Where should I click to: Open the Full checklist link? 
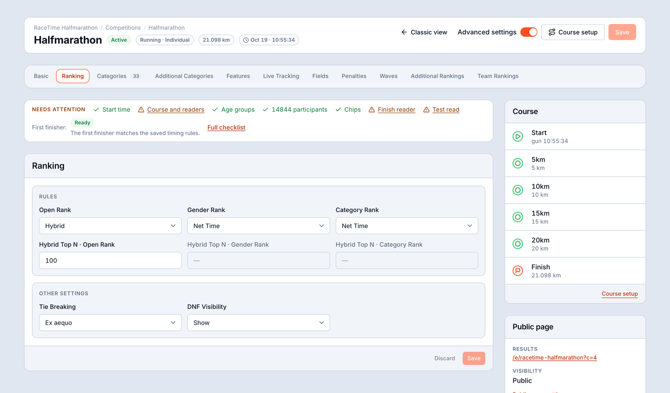226,128
